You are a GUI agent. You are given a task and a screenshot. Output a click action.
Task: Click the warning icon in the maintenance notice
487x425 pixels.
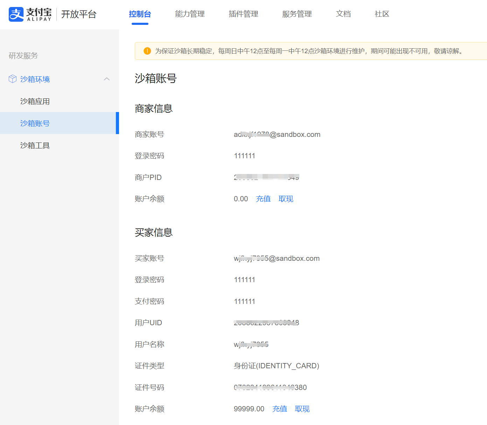point(147,50)
